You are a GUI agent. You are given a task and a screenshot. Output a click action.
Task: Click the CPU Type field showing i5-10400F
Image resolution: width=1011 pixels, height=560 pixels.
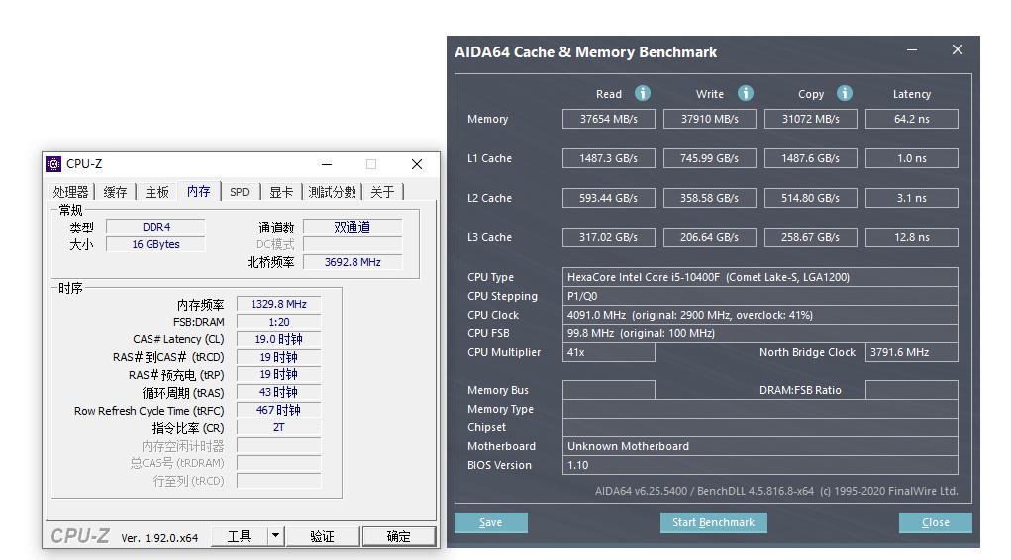point(760,277)
